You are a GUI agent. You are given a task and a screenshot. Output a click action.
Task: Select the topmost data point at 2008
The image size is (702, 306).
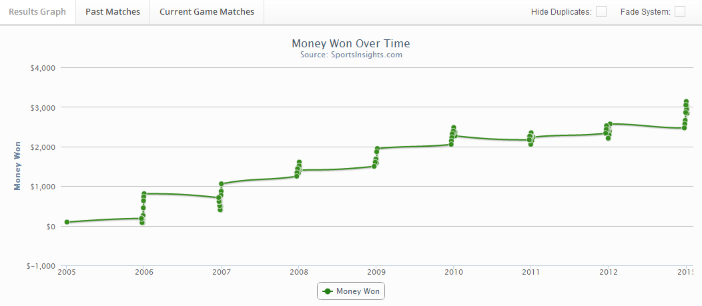299,163
